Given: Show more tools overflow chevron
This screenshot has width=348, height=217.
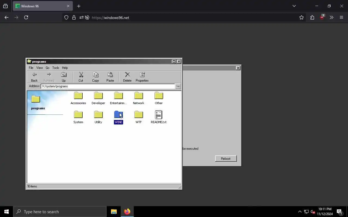Looking at the screenshot, I should tap(331, 17).
